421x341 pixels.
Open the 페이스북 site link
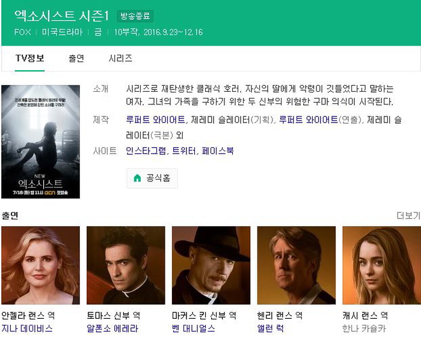tap(218, 151)
